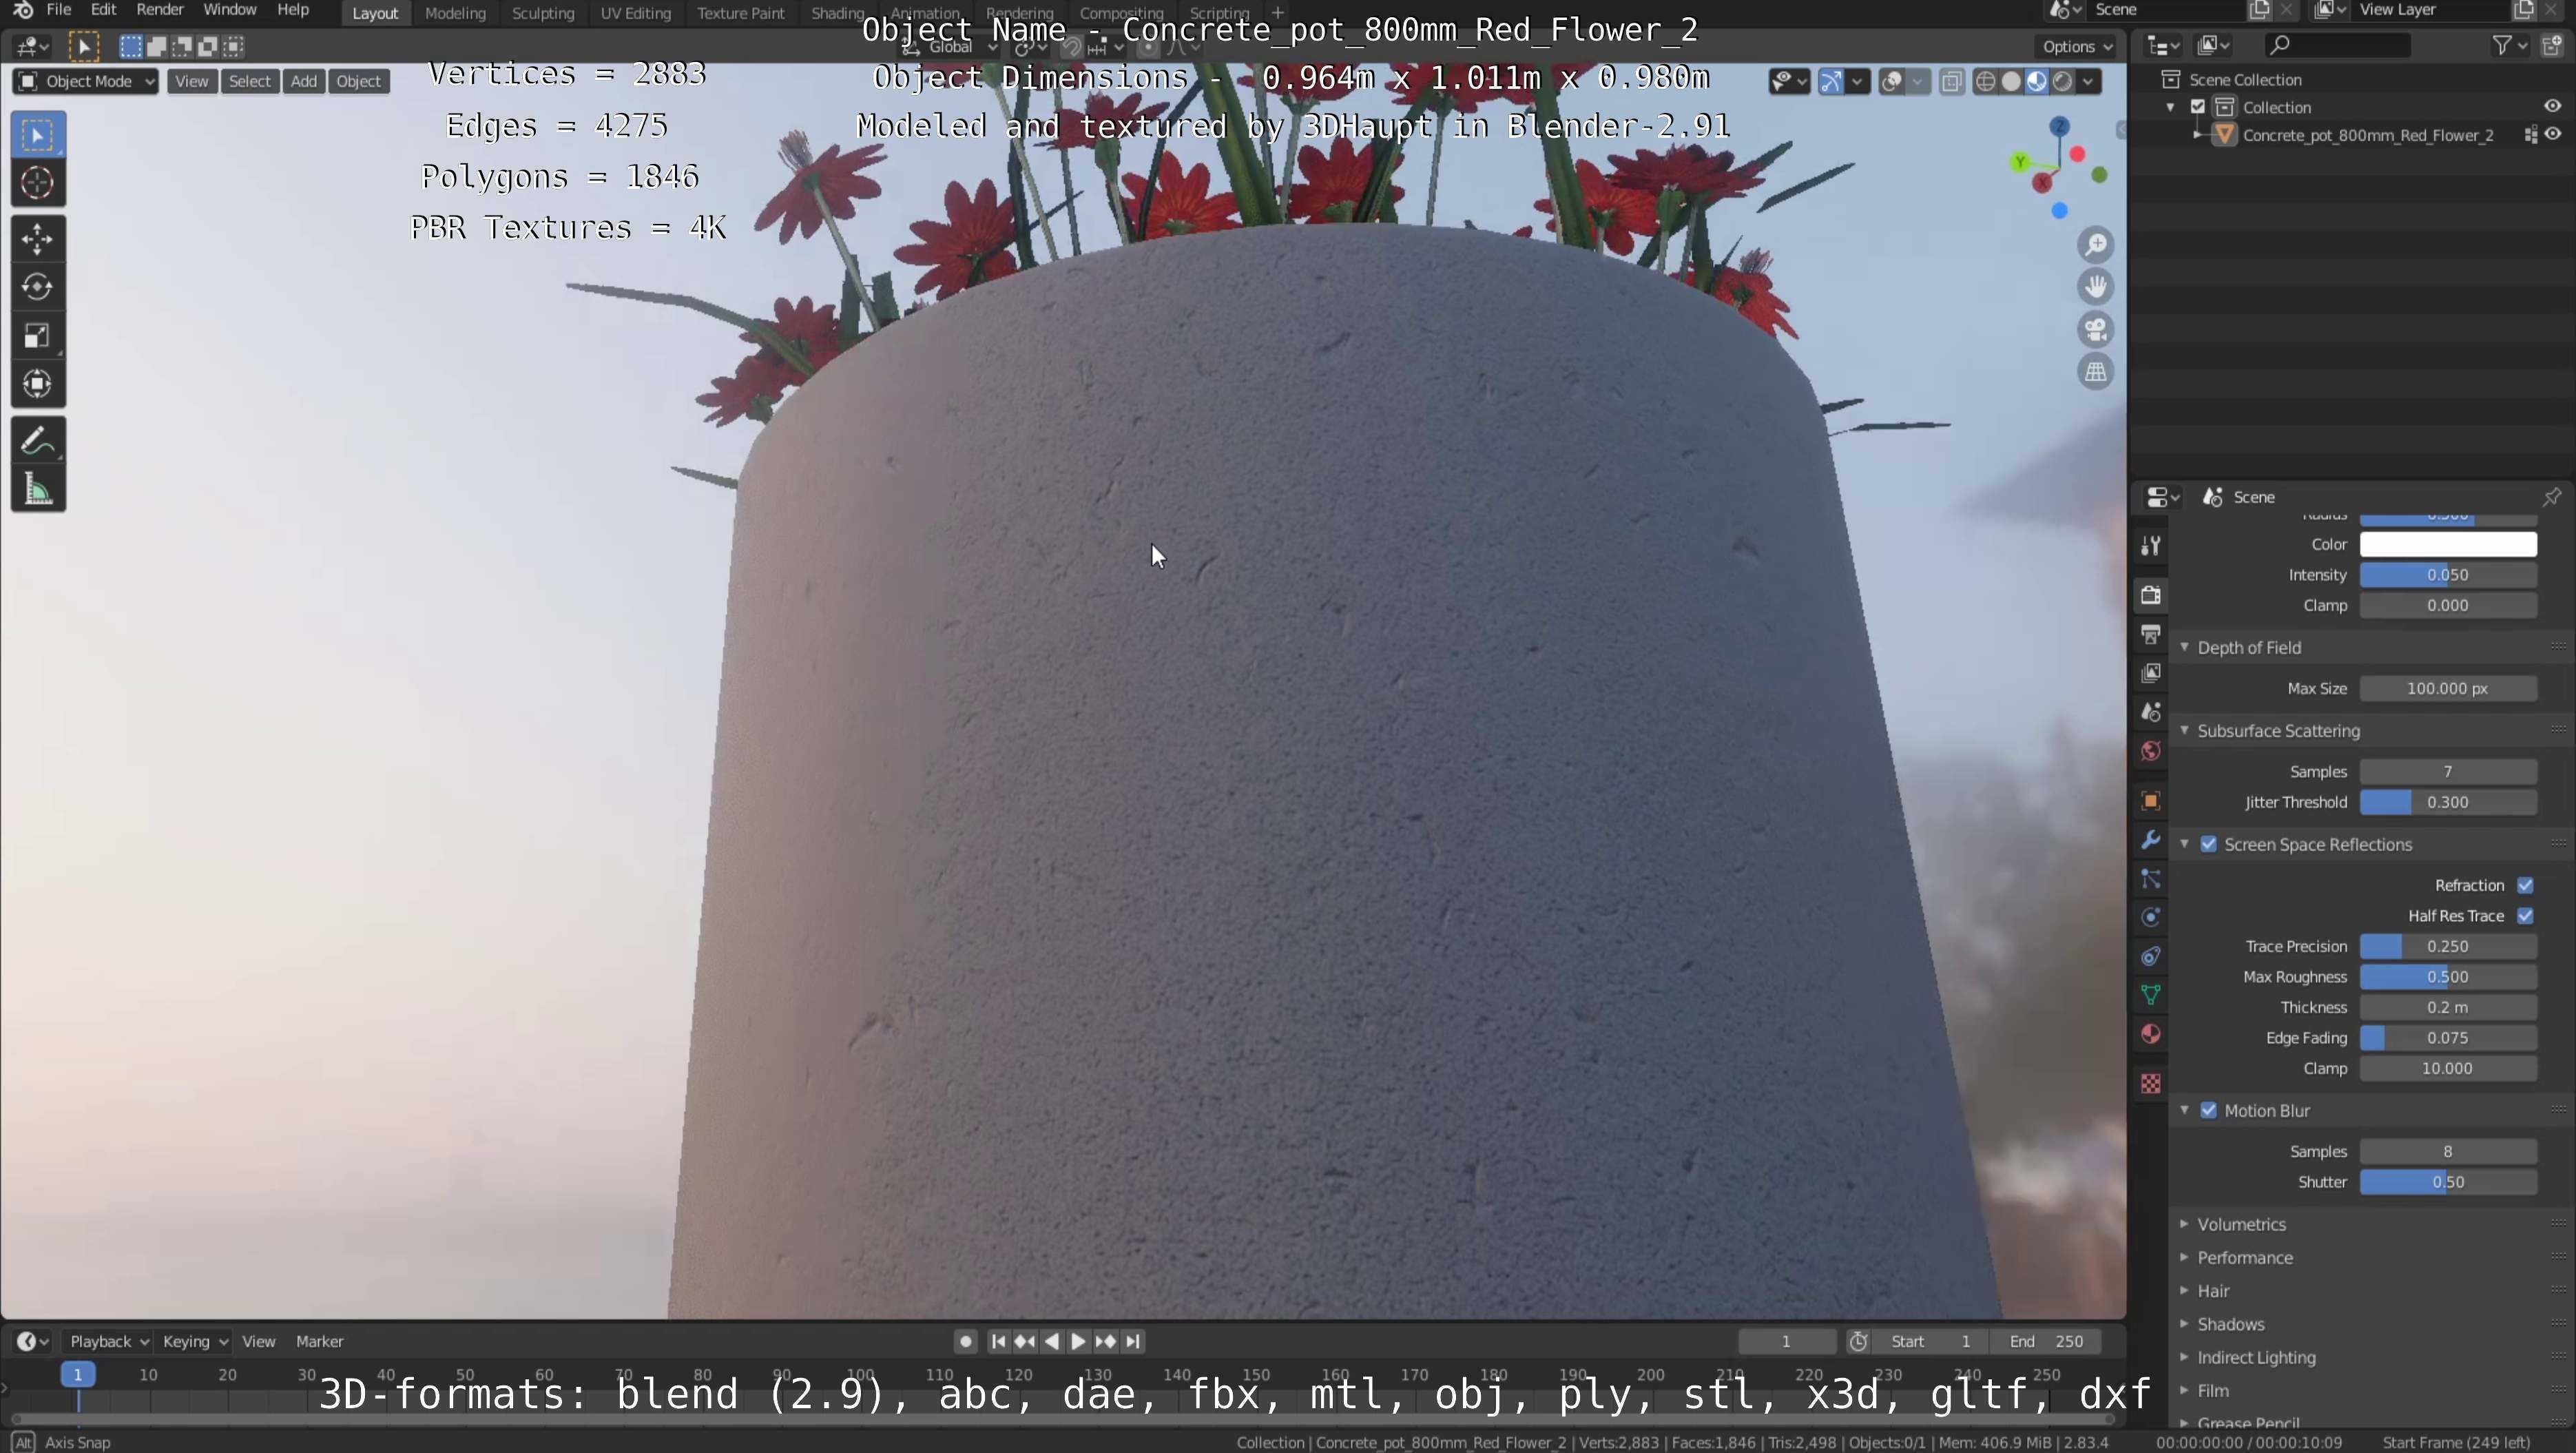The image size is (2576, 1453).
Task: Toggle the camera view icon
Action: 2095,329
